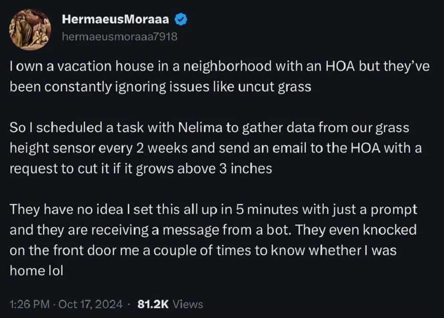This screenshot has height=318, width=444.
Task: Select the paragraph about the vacation house
Action: pos(219,76)
